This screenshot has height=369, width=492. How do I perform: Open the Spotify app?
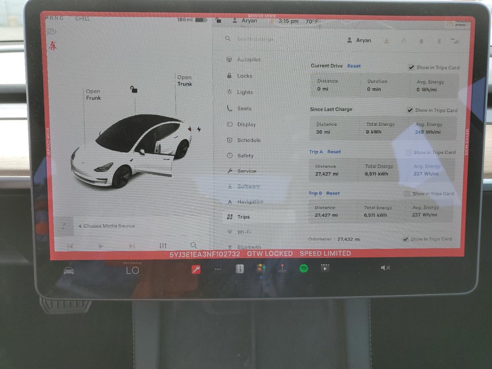point(304,268)
